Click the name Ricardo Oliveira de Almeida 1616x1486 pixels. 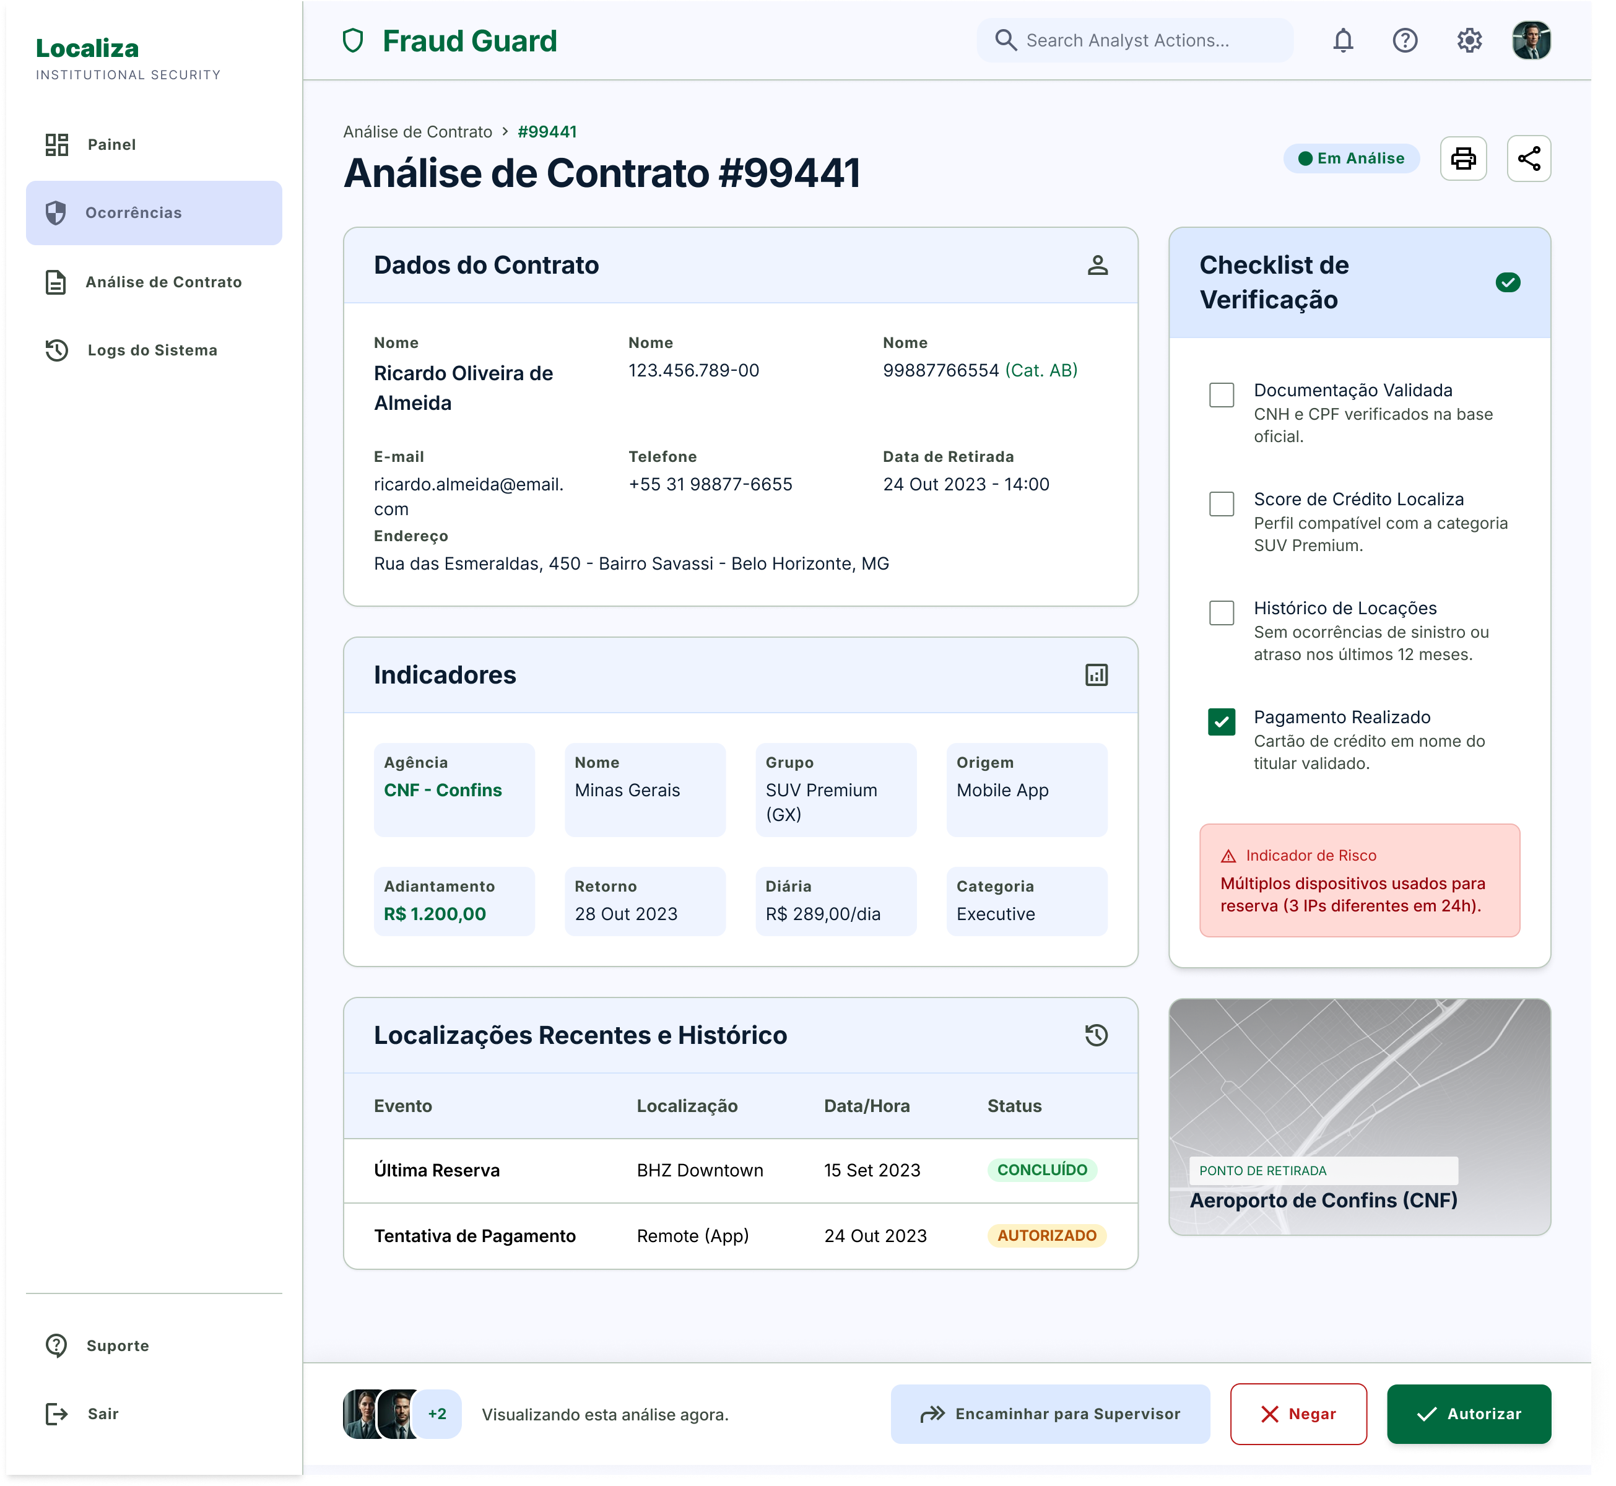point(463,388)
